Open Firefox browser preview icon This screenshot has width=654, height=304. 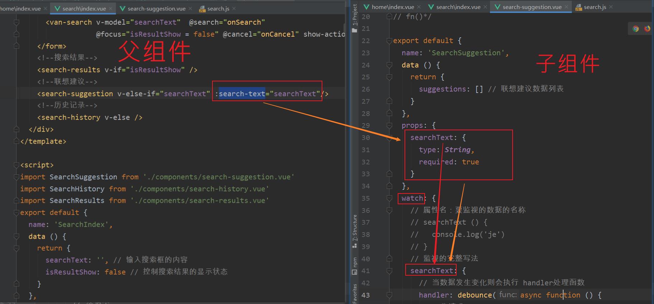pyautogui.click(x=647, y=28)
